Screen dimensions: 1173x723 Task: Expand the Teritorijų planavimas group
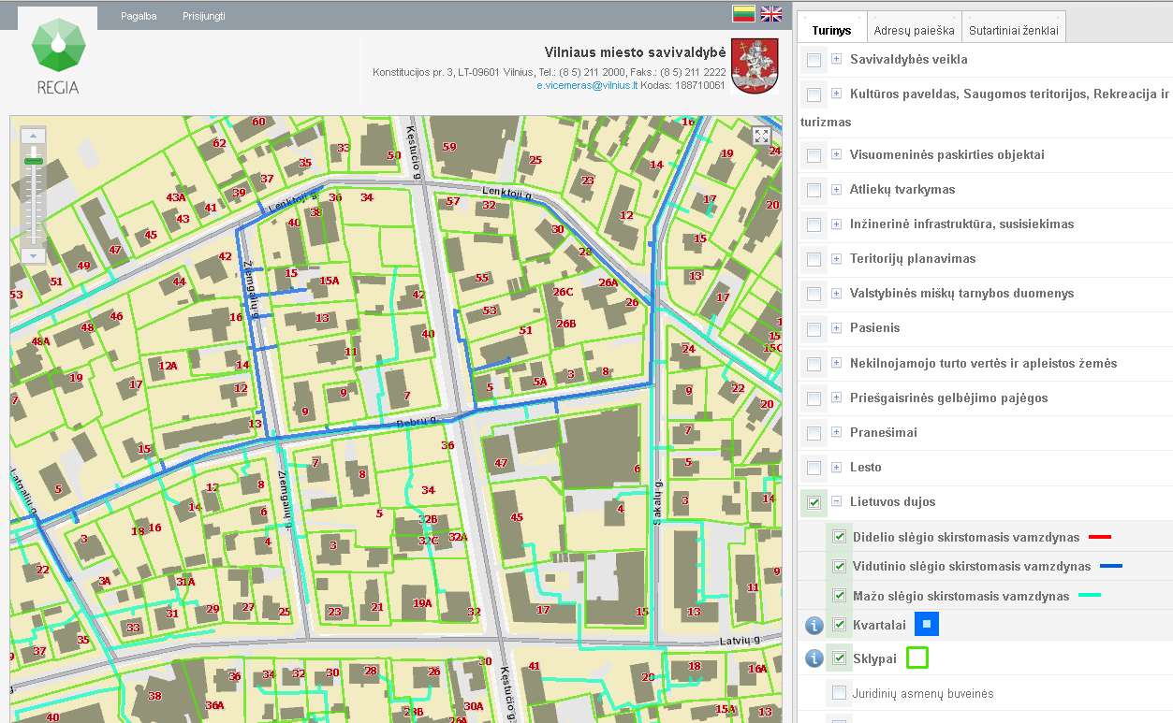[837, 259]
